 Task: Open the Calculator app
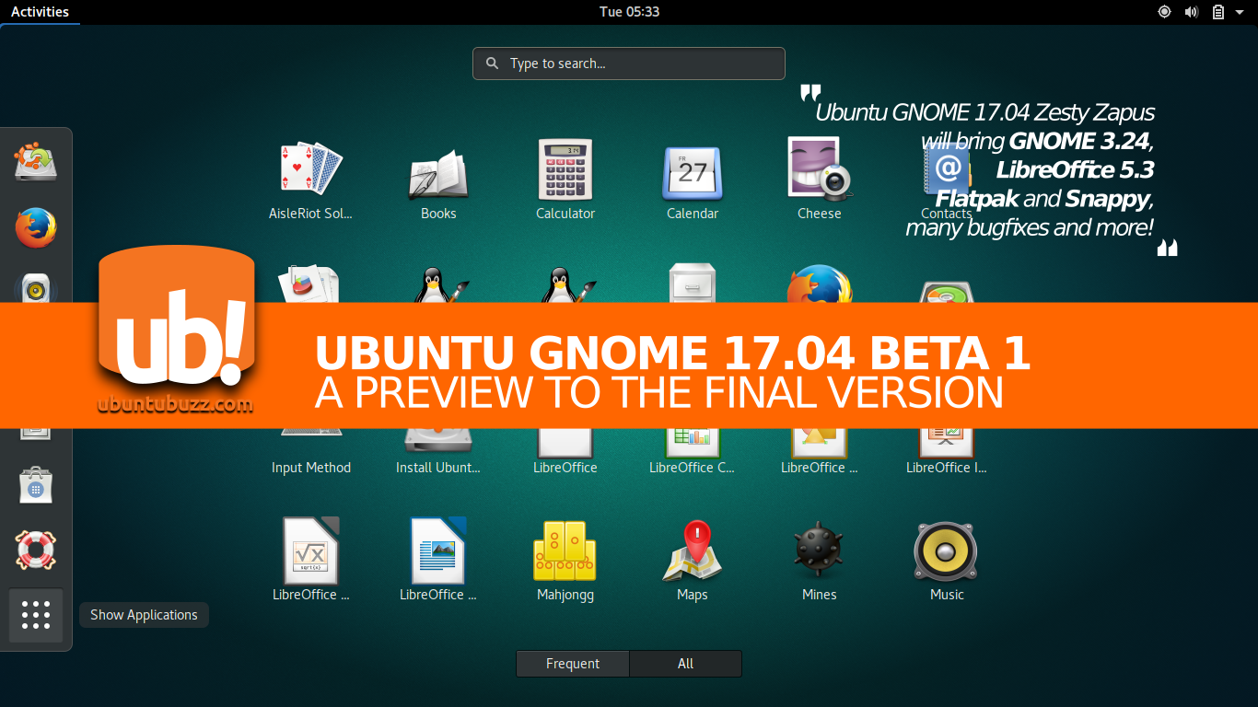pos(565,169)
